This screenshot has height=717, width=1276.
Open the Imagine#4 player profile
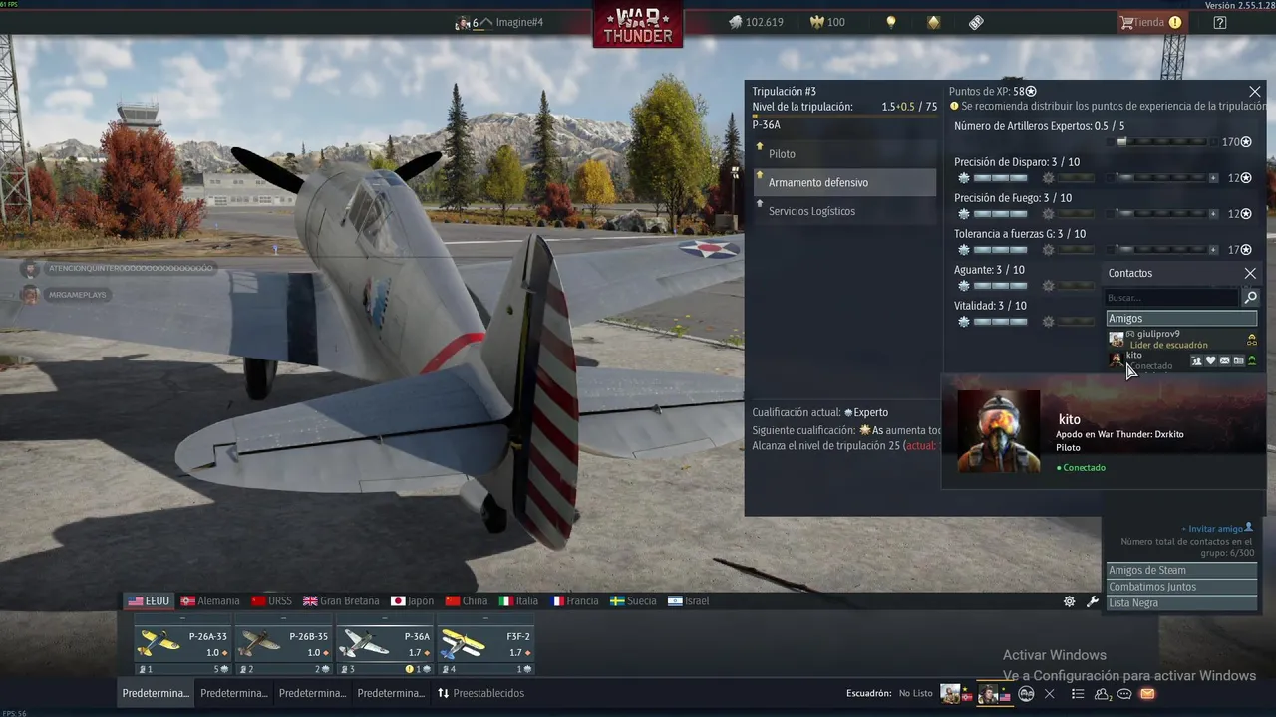click(x=499, y=22)
